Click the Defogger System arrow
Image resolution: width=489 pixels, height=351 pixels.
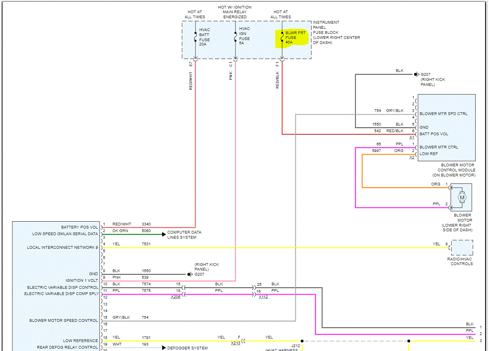[x=164, y=348]
